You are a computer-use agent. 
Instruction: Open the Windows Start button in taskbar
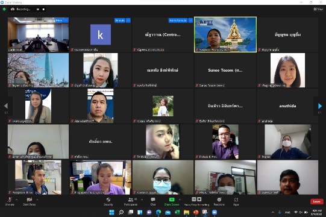coord(111,212)
